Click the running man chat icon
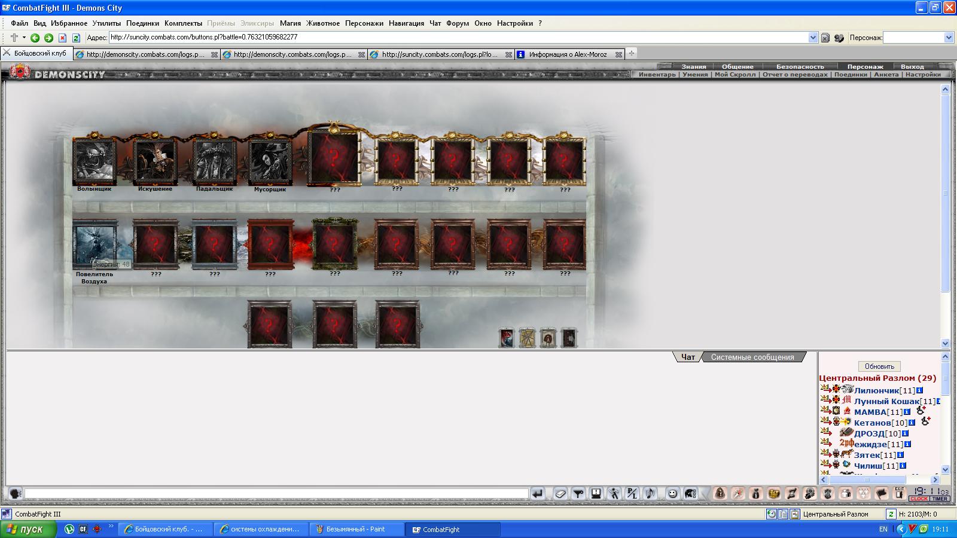The width and height of the screenshot is (957, 538). [x=614, y=494]
